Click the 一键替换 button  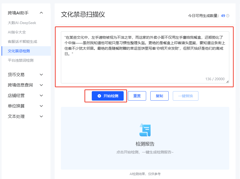186,96
